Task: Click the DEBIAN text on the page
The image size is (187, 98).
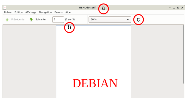Action: pyautogui.click(x=95, y=83)
